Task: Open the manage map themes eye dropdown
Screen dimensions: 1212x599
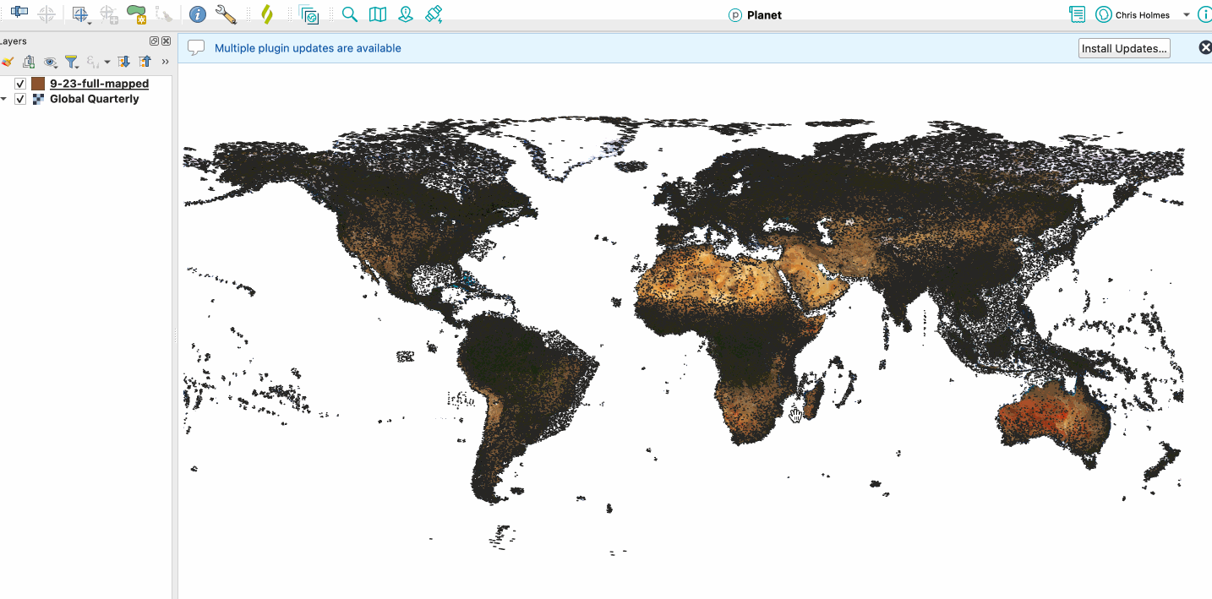Action: [52, 62]
